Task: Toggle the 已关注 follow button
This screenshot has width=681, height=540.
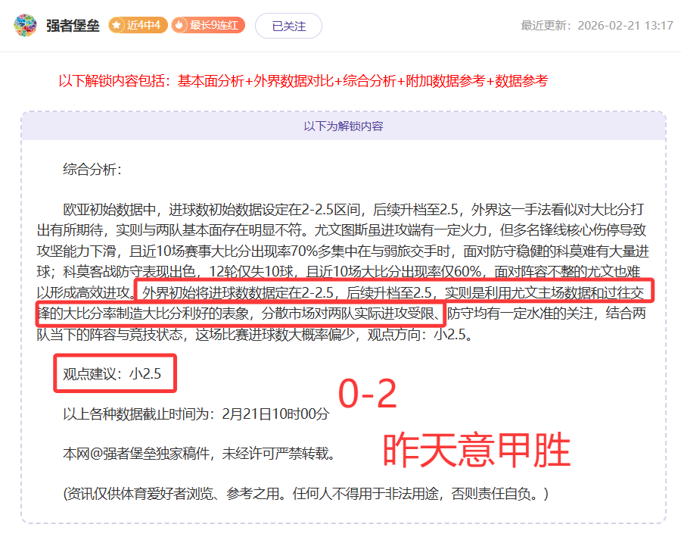Action: 288,26
